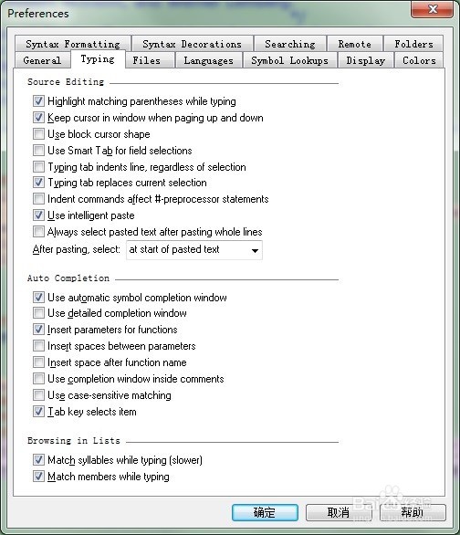Open the After pasting select dropdown
The width and height of the screenshot is (460, 535).
194,250
